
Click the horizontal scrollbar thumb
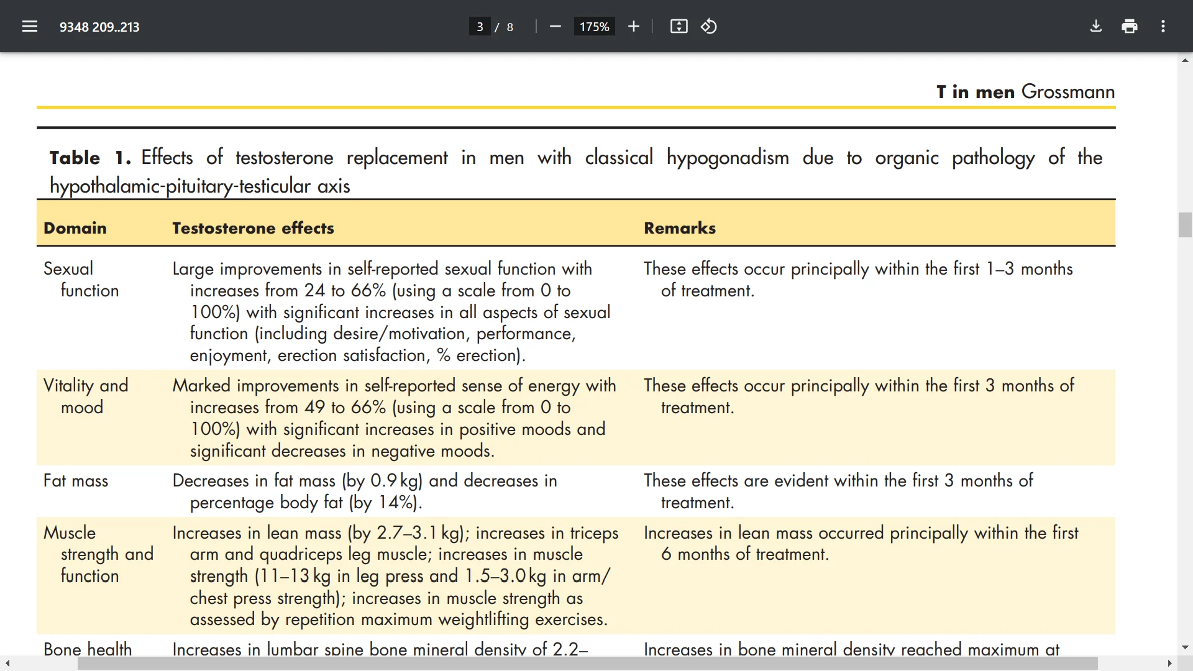pyautogui.click(x=587, y=664)
